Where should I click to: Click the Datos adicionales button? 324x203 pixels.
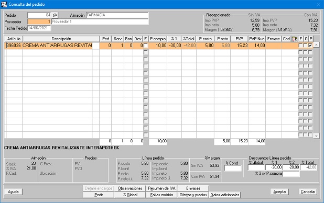point(224,195)
